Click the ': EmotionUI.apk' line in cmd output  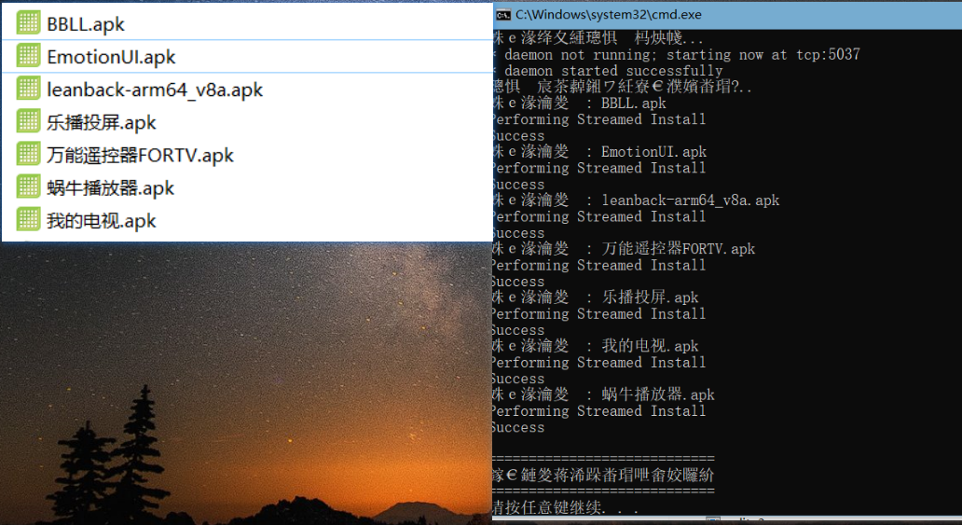coord(599,152)
